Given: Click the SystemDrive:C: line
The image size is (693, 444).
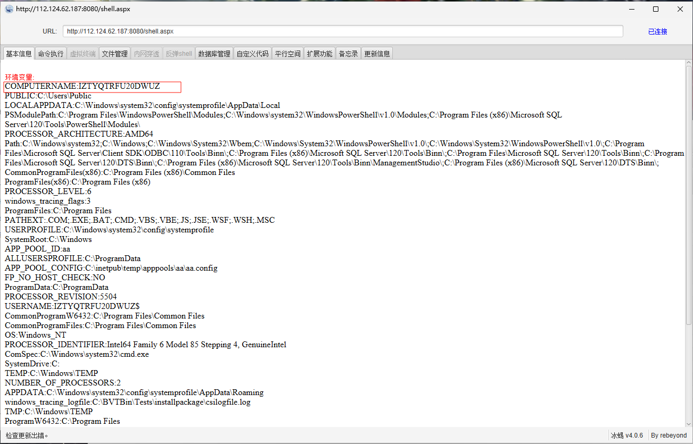Looking at the screenshot, I should (x=32, y=364).
